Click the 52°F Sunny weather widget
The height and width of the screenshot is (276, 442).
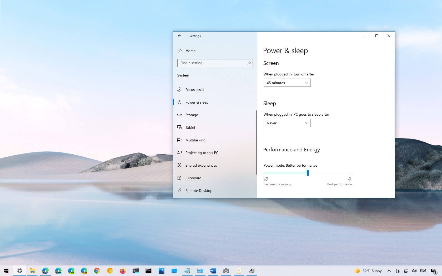(x=368, y=271)
